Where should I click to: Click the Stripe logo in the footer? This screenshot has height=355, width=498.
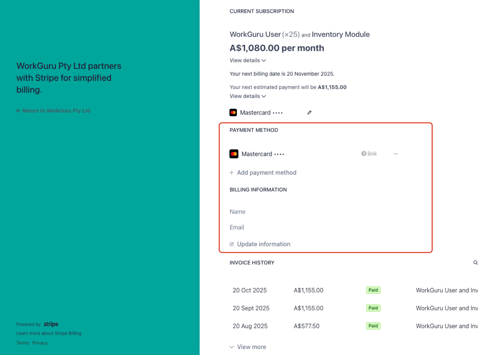click(51, 324)
